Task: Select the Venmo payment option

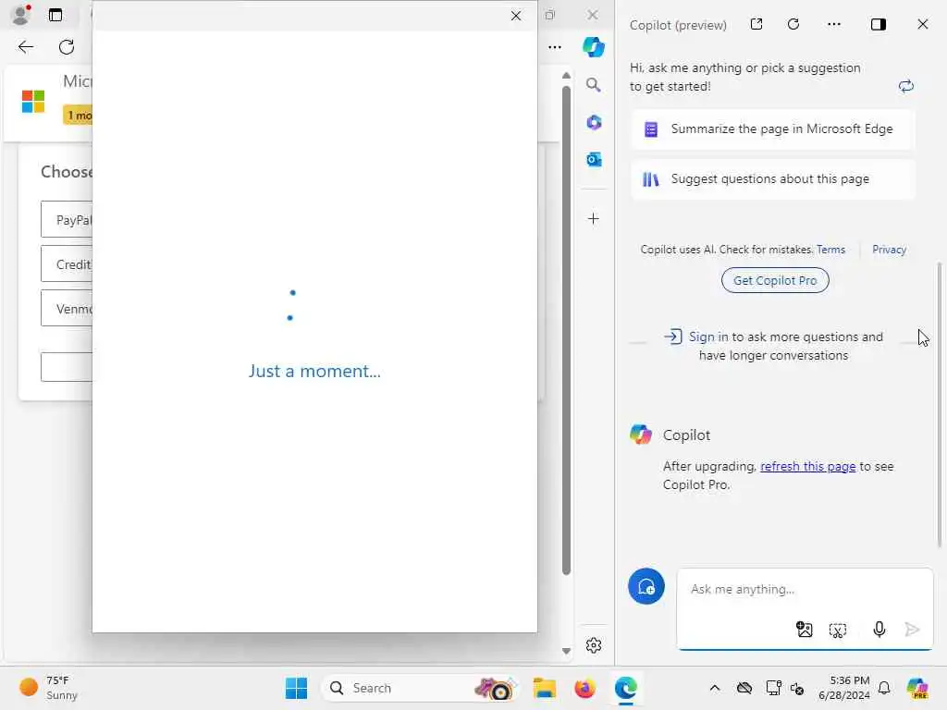Action: pyautogui.click(x=67, y=308)
